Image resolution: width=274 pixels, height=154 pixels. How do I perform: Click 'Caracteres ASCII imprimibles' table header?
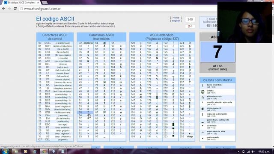[101, 37]
